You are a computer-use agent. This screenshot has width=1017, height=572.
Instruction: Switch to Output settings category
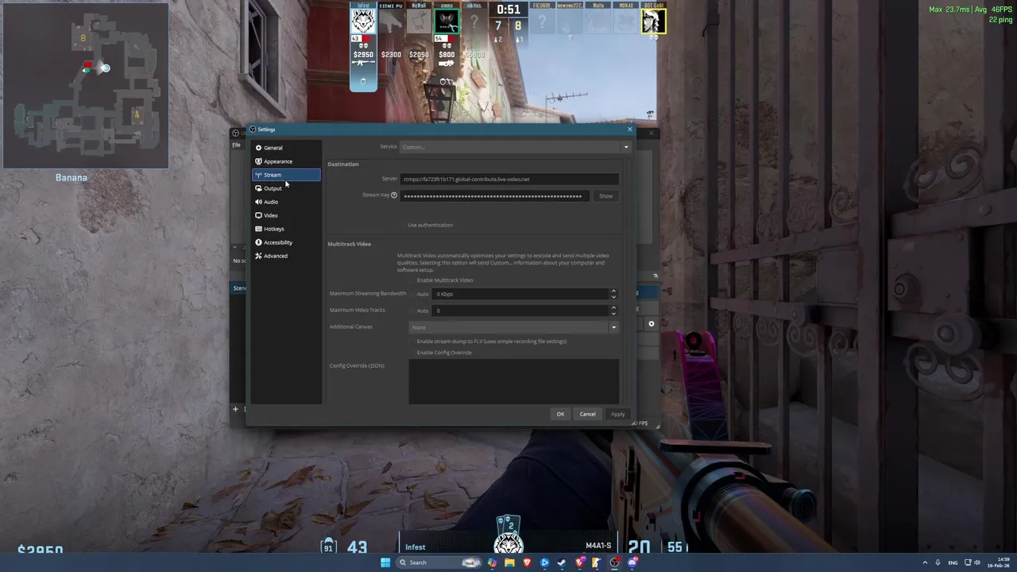click(x=286, y=188)
